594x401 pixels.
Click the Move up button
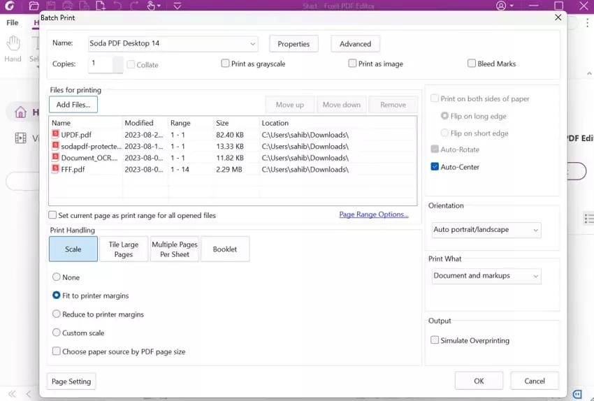[290, 105]
